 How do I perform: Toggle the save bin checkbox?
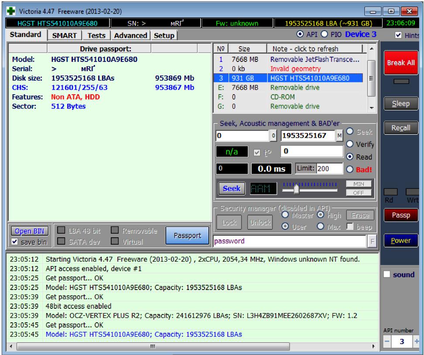(x=14, y=242)
